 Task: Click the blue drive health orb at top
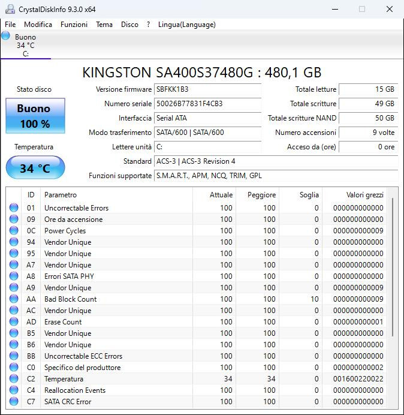pos(5,36)
